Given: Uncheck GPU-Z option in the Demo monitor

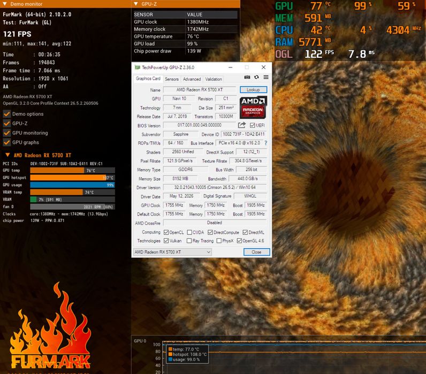Looking at the screenshot, I should coord(7,124).
